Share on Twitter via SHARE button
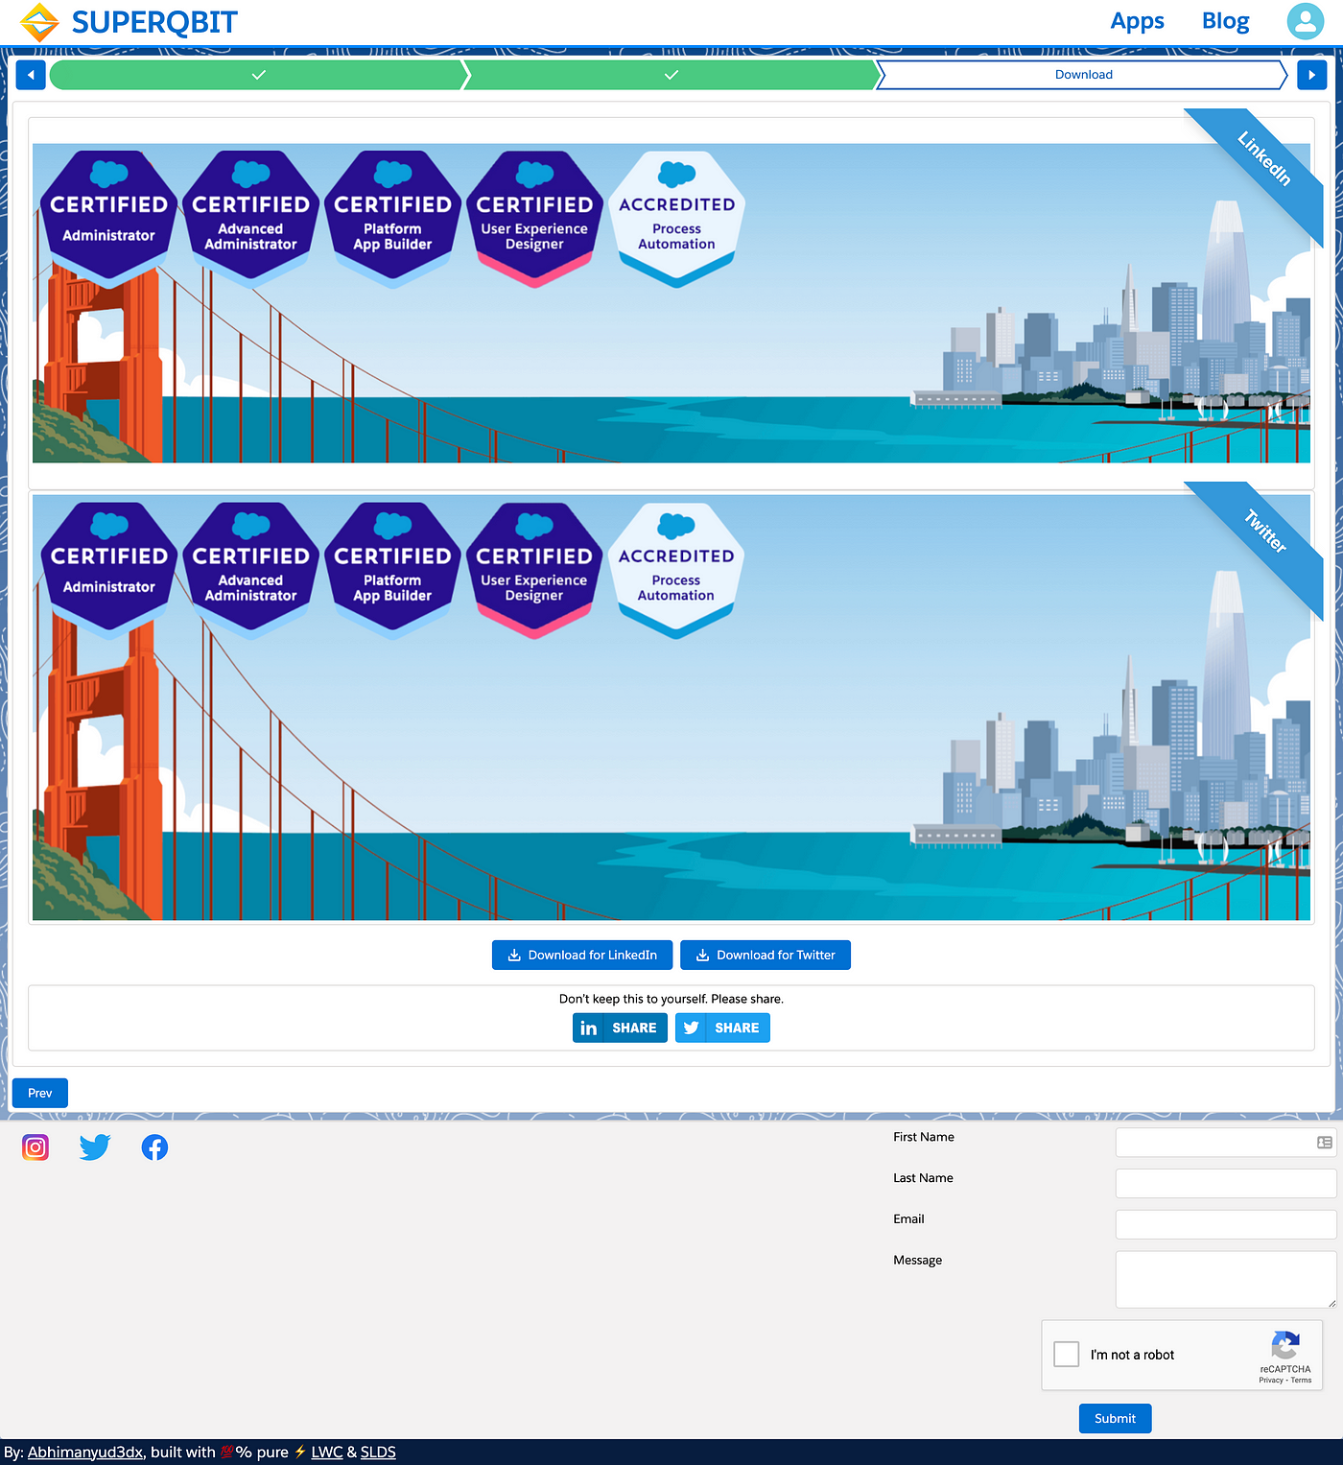The image size is (1343, 1465). 722,1028
